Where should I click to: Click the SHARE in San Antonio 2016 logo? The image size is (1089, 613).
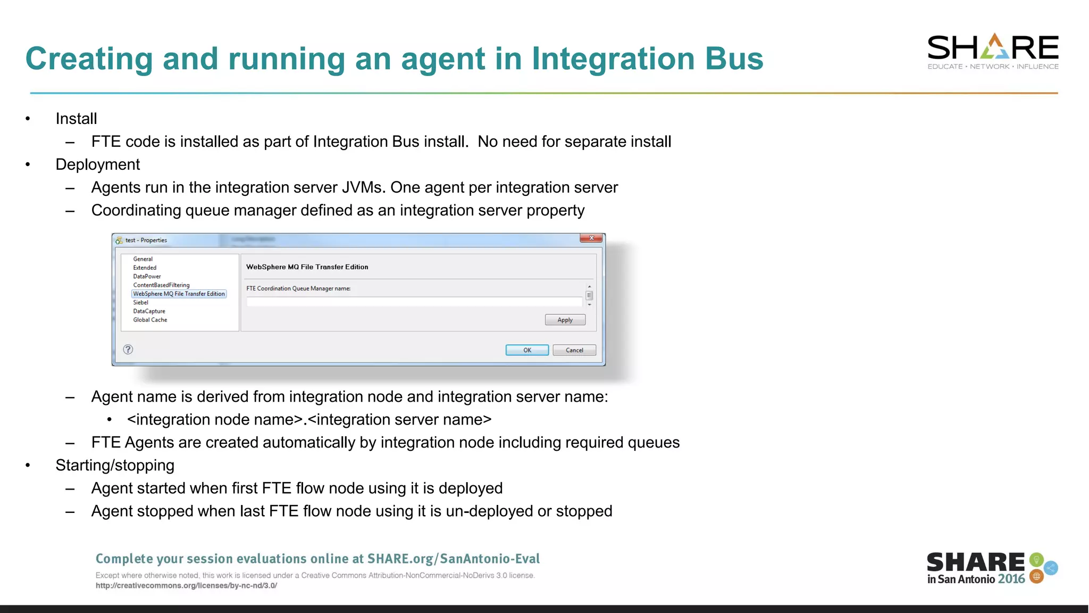point(992,568)
